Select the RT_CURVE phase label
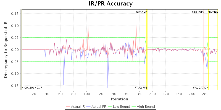The image size is (221, 110). click(x=141, y=88)
